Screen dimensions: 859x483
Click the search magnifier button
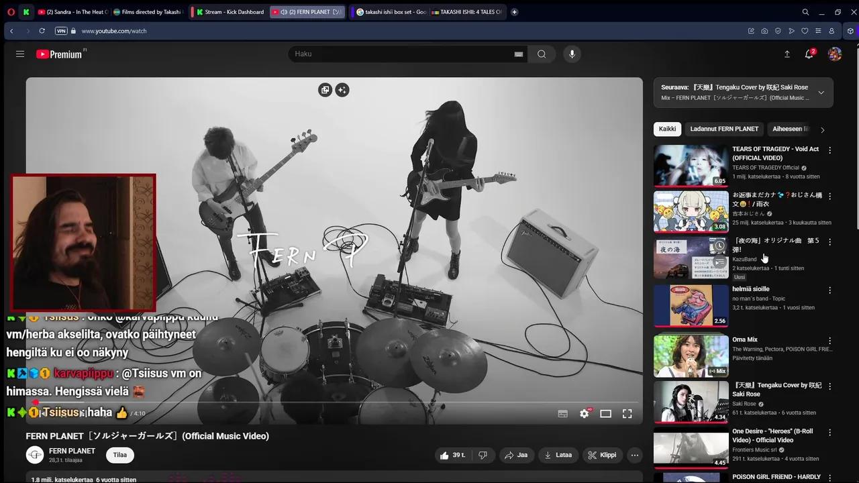coord(542,54)
